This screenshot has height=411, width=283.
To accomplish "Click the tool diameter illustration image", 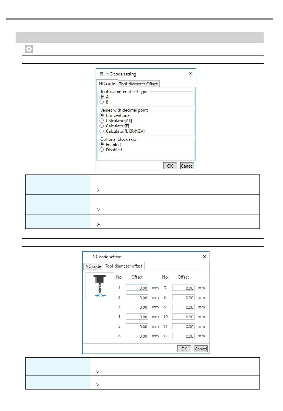I will coord(100,285).
